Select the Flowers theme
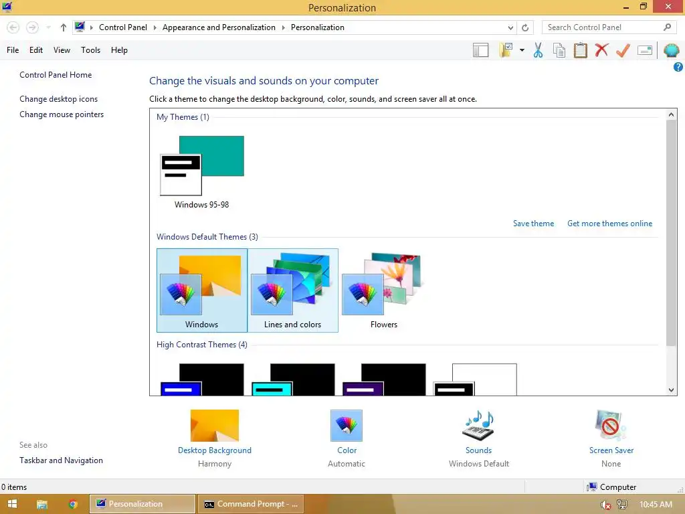685x514 pixels. pos(384,290)
